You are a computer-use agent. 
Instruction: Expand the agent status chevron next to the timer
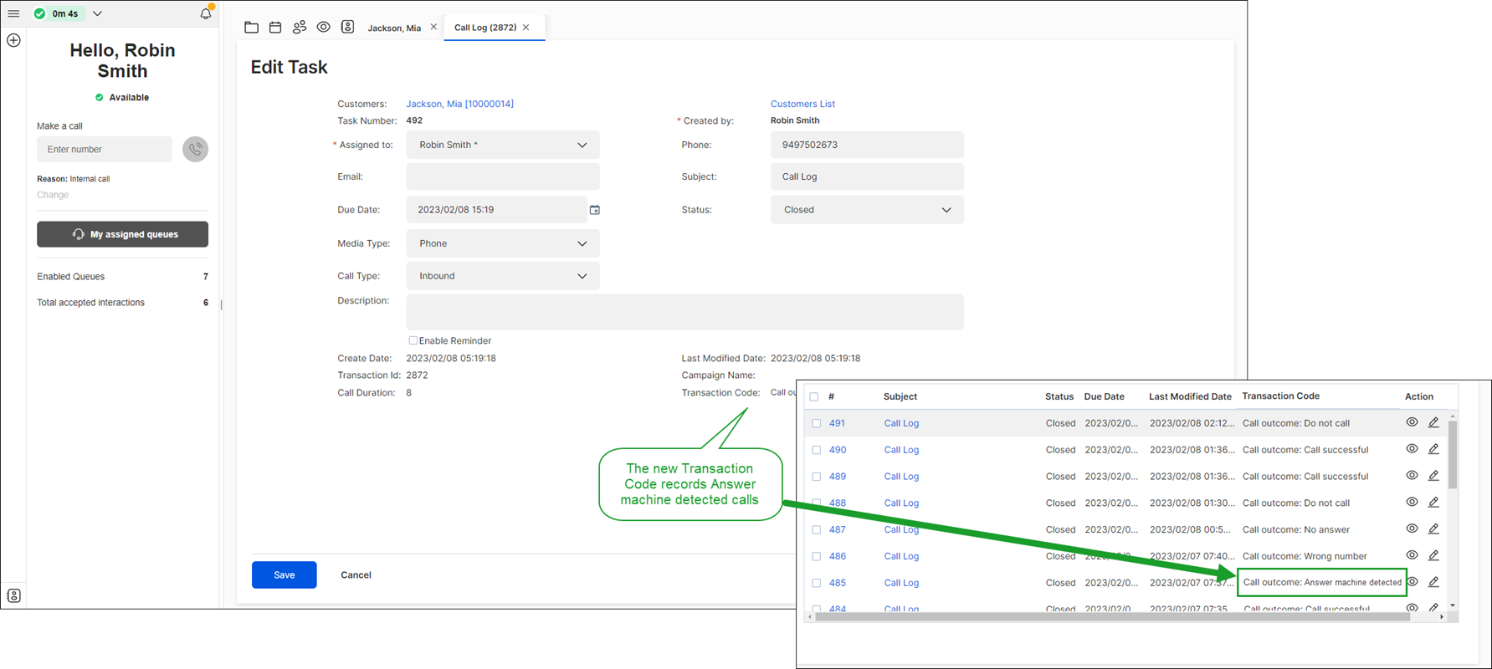[x=97, y=13]
